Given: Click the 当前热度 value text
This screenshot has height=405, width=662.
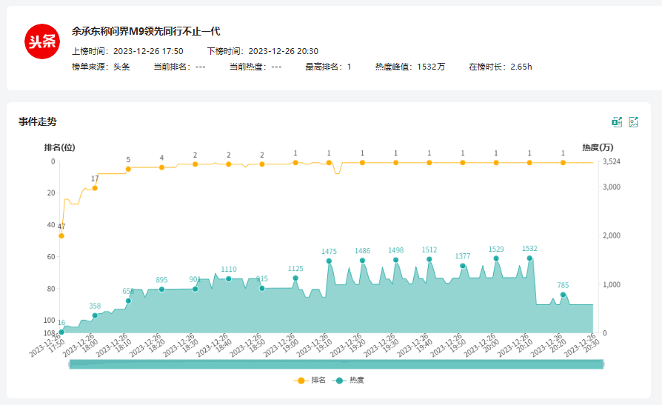Looking at the screenshot, I should 276,67.
